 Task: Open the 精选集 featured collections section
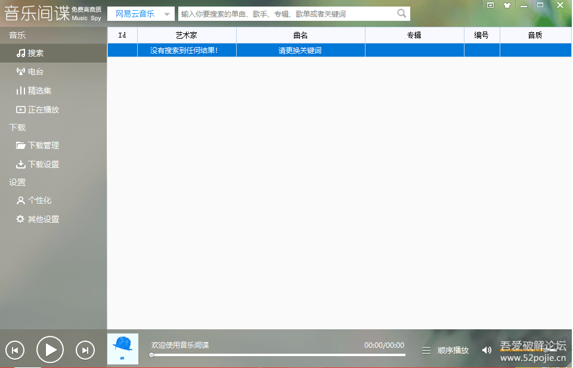pos(37,91)
